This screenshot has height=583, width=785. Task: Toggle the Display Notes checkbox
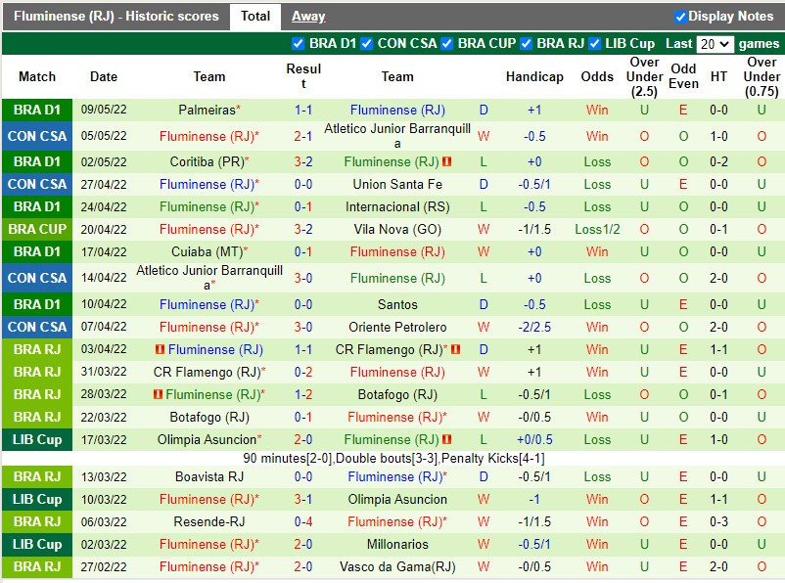pyautogui.click(x=680, y=17)
